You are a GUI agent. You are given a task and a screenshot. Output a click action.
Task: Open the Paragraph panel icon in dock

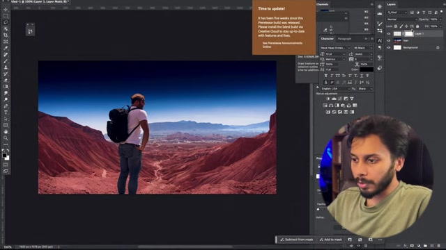(380, 48)
